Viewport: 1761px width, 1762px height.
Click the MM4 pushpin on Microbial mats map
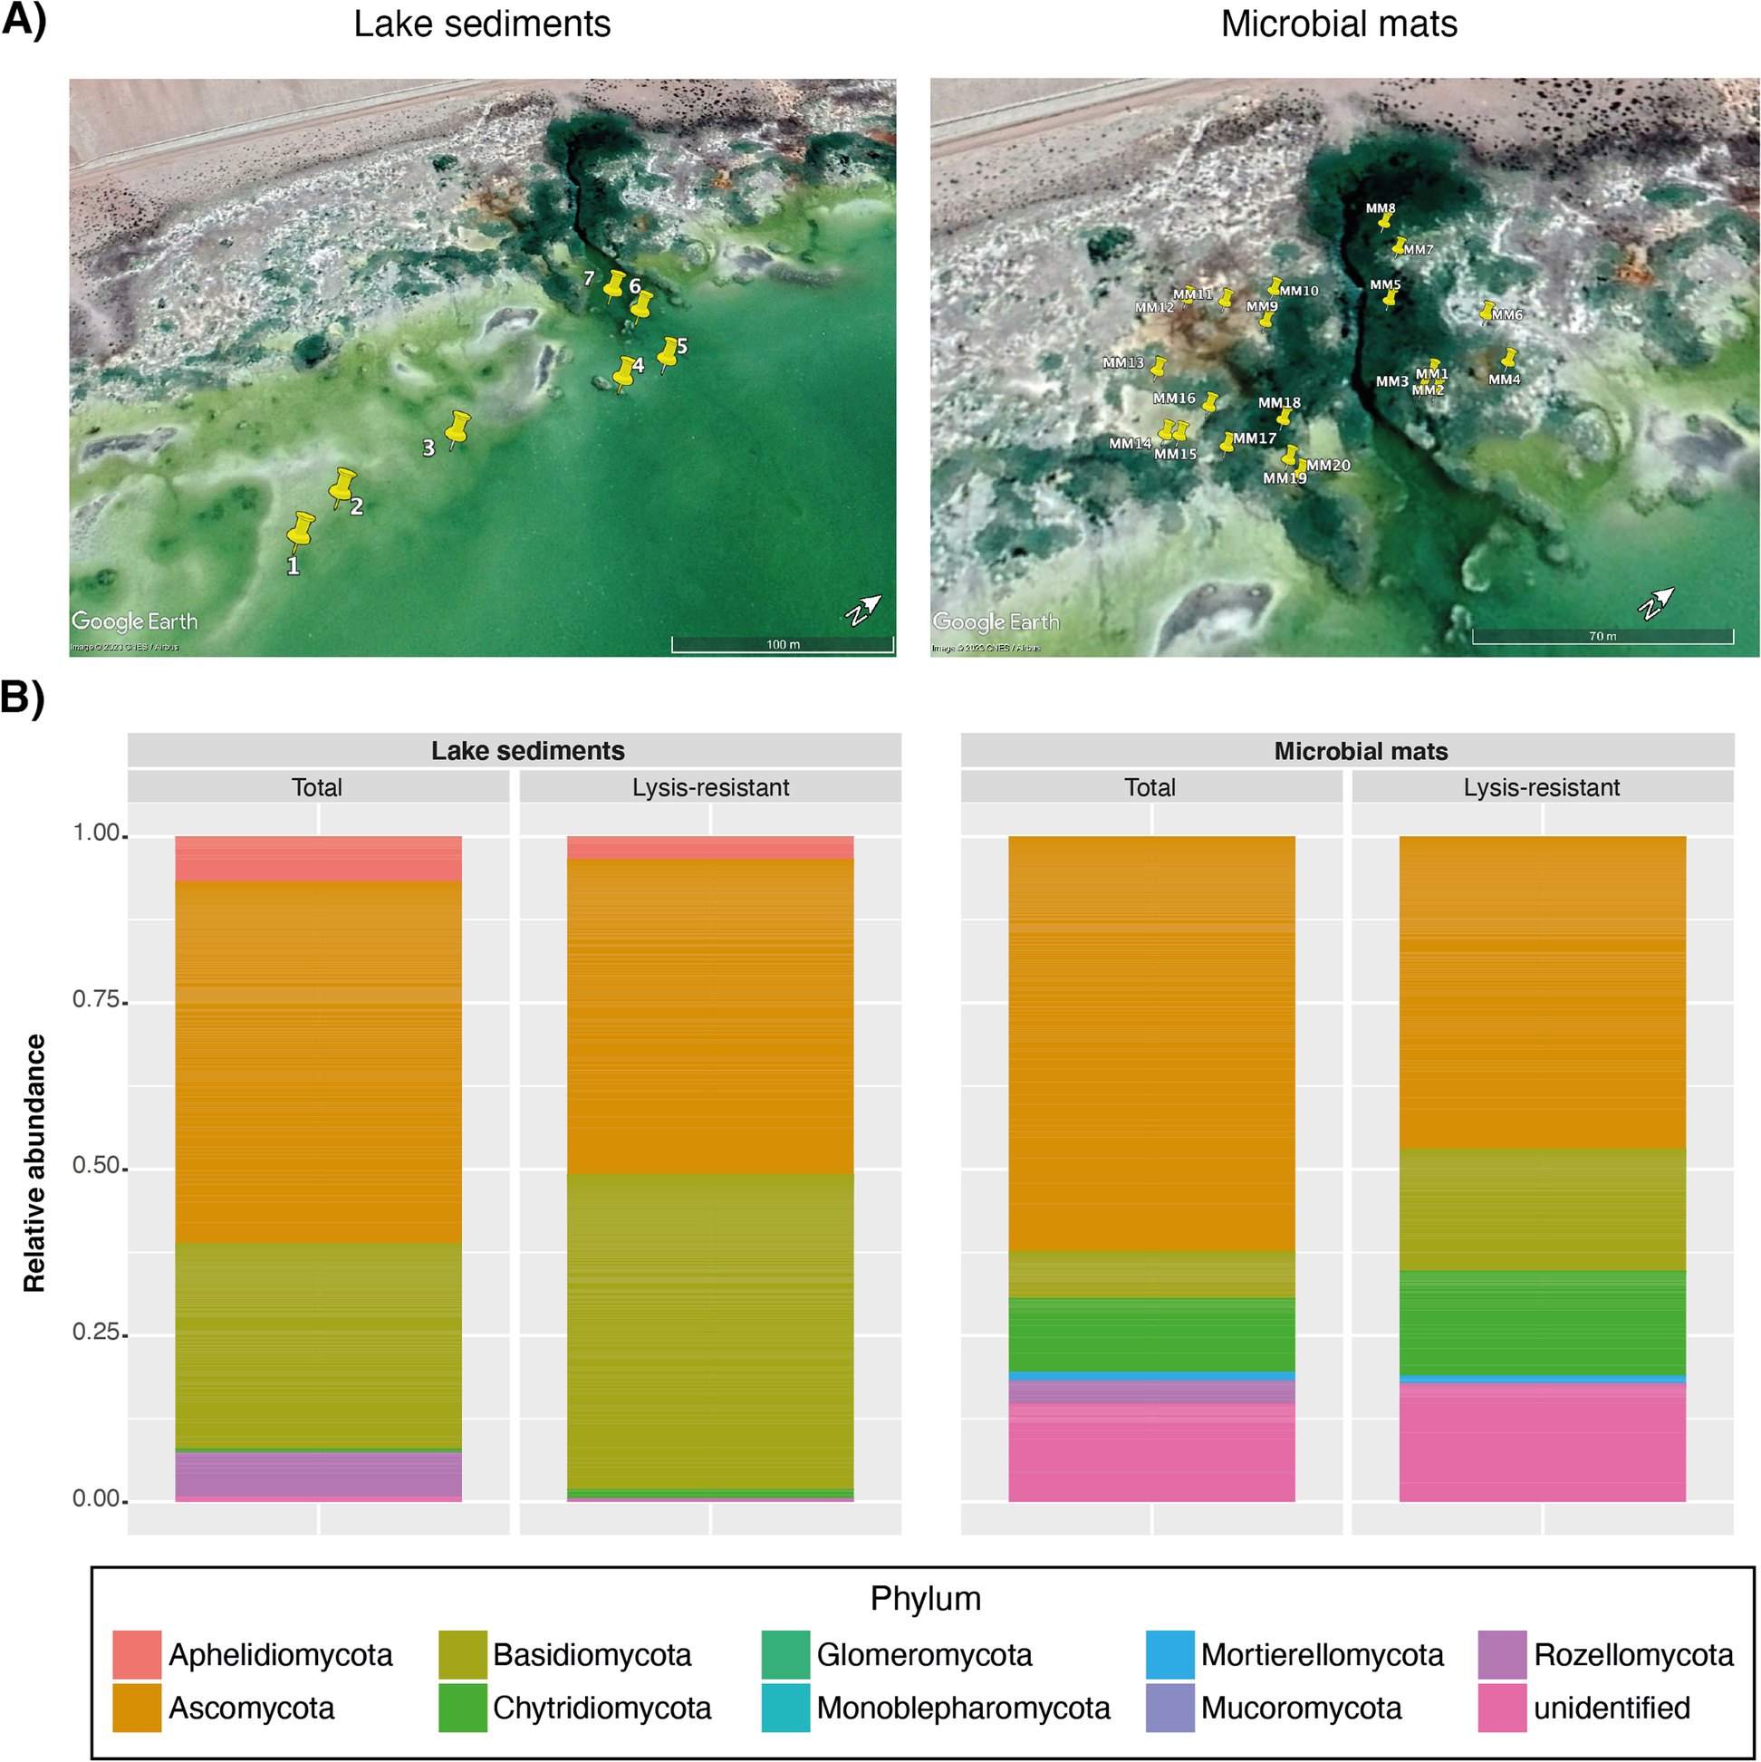tap(1509, 358)
